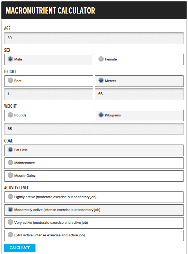Select the Male radio option

point(48,60)
